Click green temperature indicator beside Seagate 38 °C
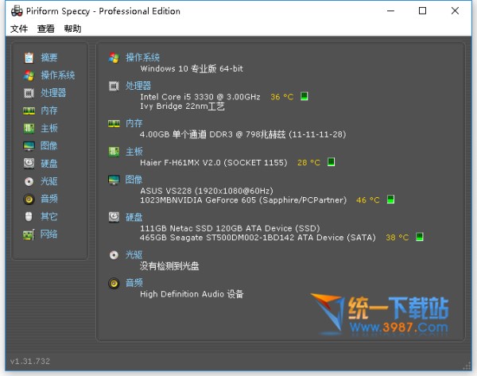Image resolution: width=477 pixels, height=376 pixels. pyautogui.click(x=420, y=237)
